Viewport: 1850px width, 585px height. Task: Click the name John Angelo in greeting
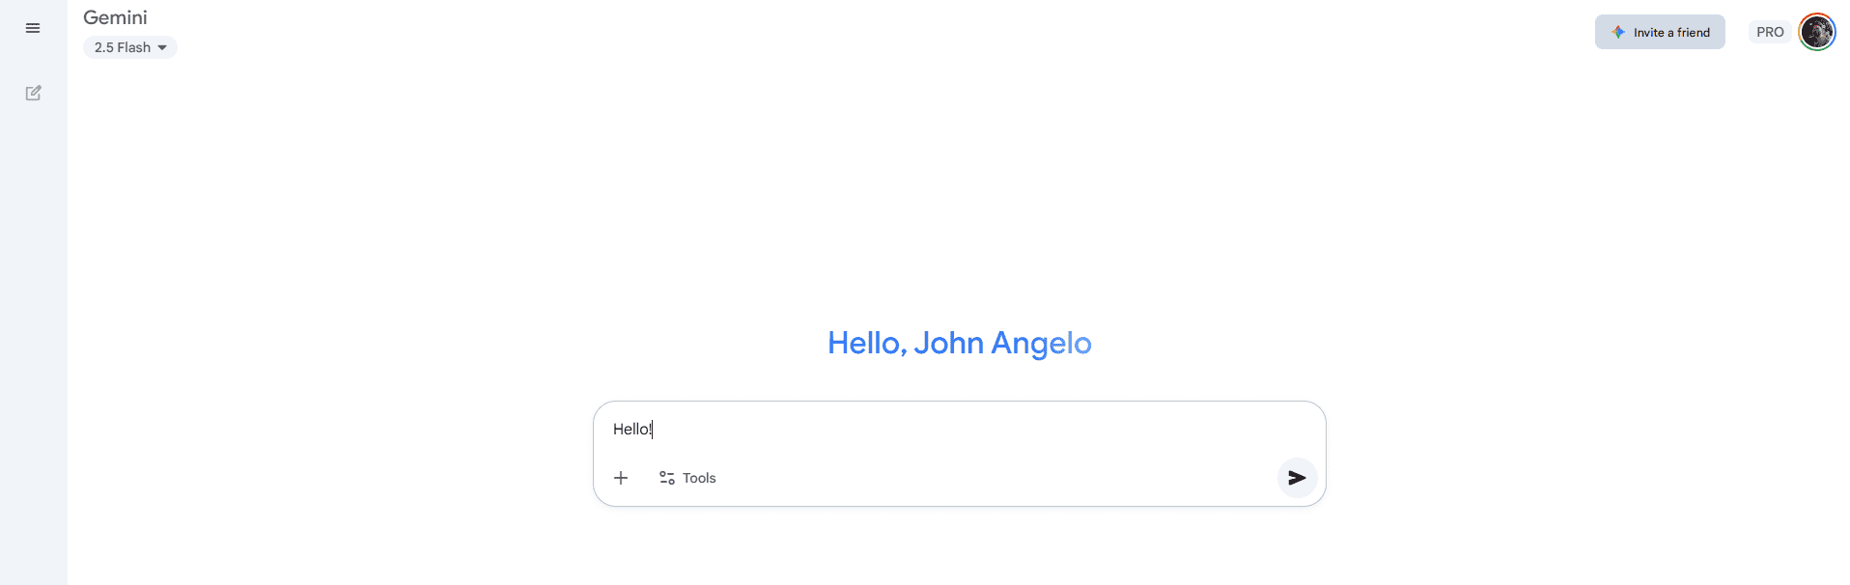point(1002,343)
